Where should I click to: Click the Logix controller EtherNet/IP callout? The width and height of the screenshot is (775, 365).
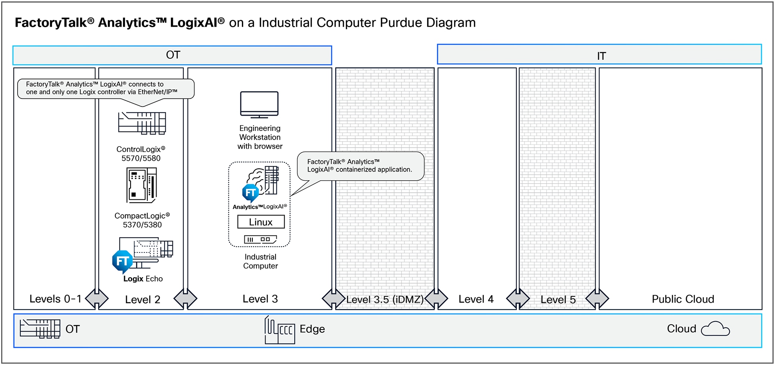(106, 89)
